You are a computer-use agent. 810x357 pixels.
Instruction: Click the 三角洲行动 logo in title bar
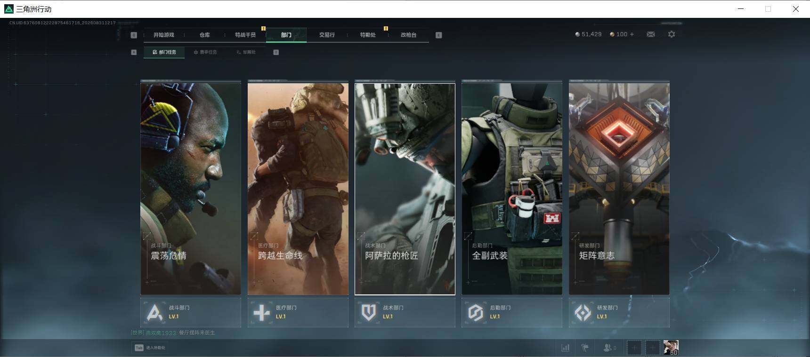[x=8, y=9]
